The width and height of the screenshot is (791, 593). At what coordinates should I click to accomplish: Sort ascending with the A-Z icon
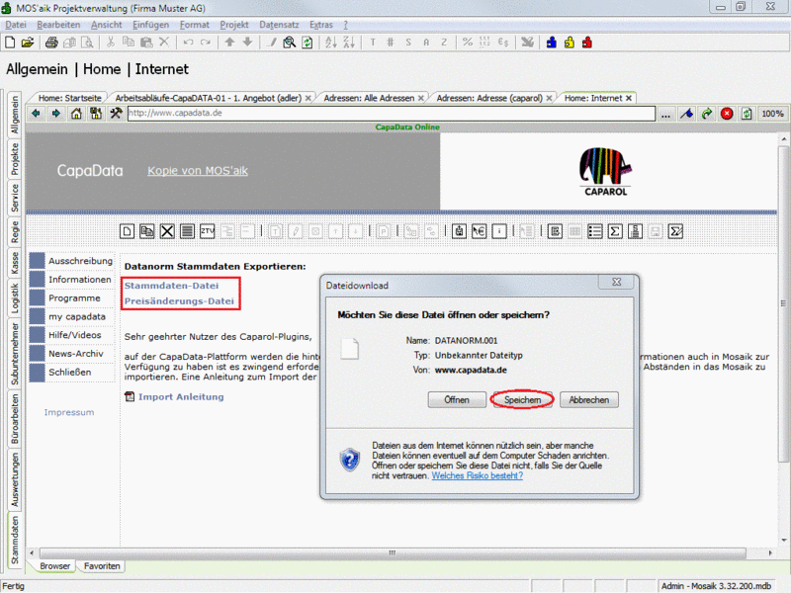point(331,42)
